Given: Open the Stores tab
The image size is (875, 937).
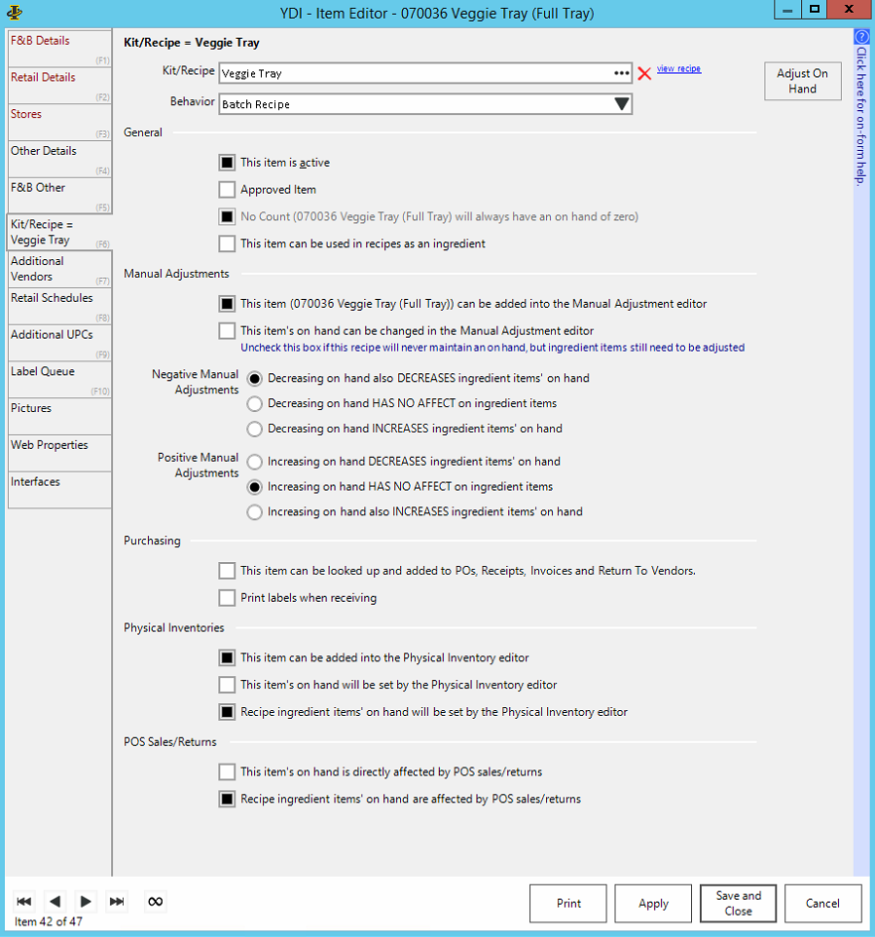Looking at the screenshot, I should pos(59,122).
